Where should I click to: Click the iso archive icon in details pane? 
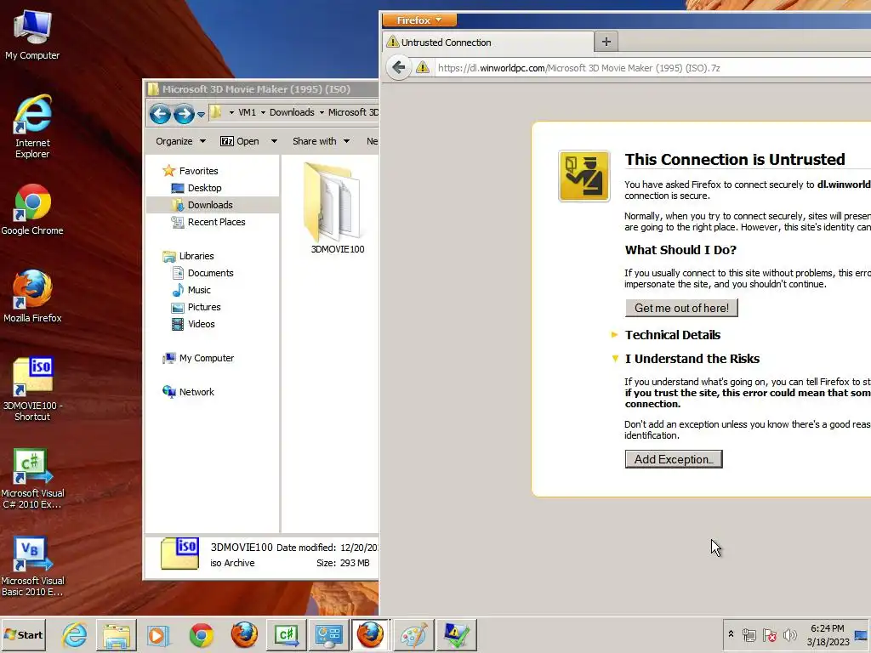click(179, 554)
